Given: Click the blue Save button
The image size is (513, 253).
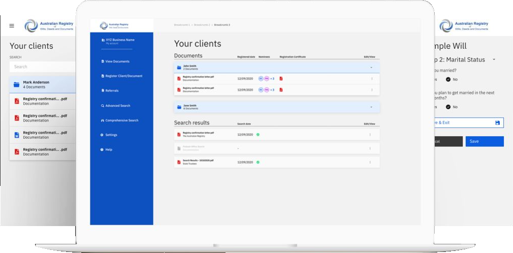Looking at the screenshot, I should pyautogui.click(x=484, y=141).
